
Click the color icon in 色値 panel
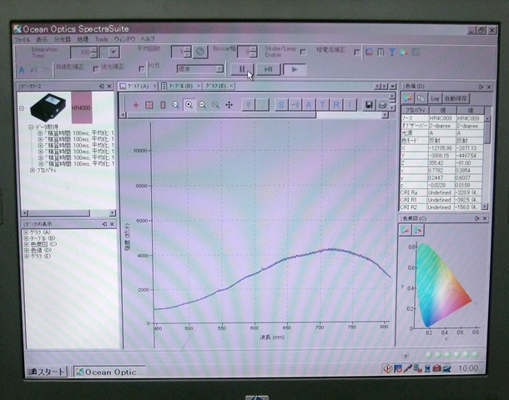(408, 98)
